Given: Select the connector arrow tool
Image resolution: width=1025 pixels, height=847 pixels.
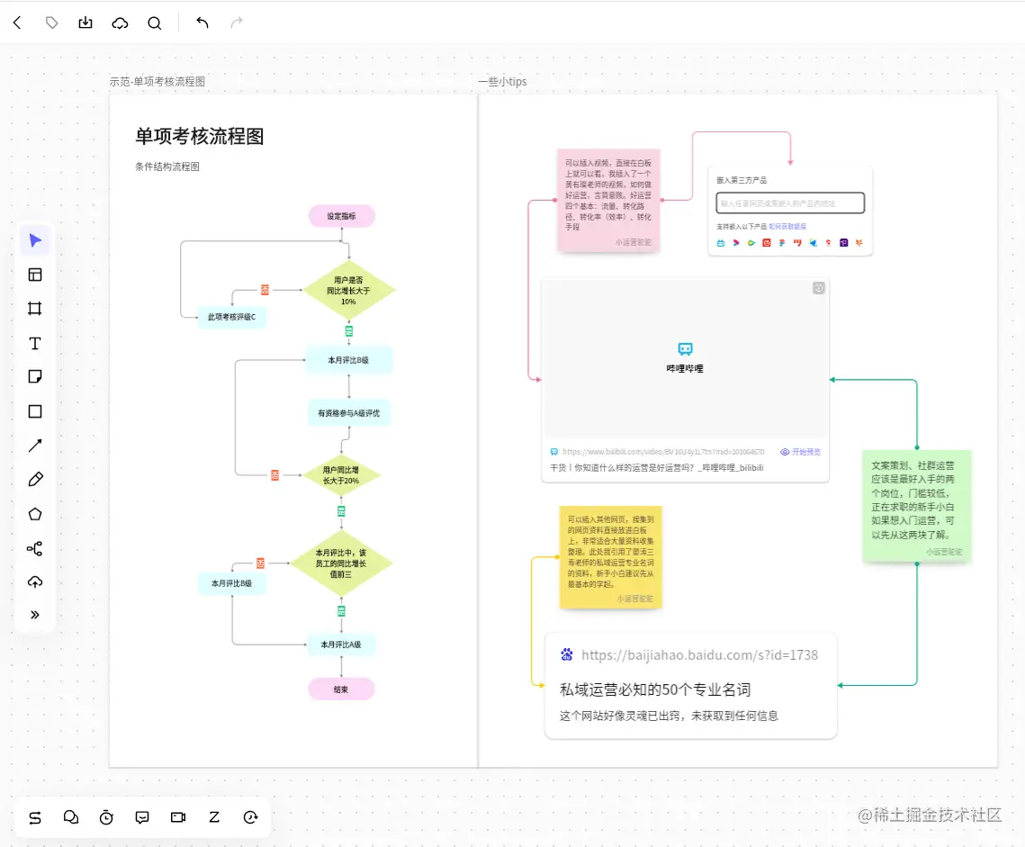Looking at the screenshot, I should [x=34, y=445].
